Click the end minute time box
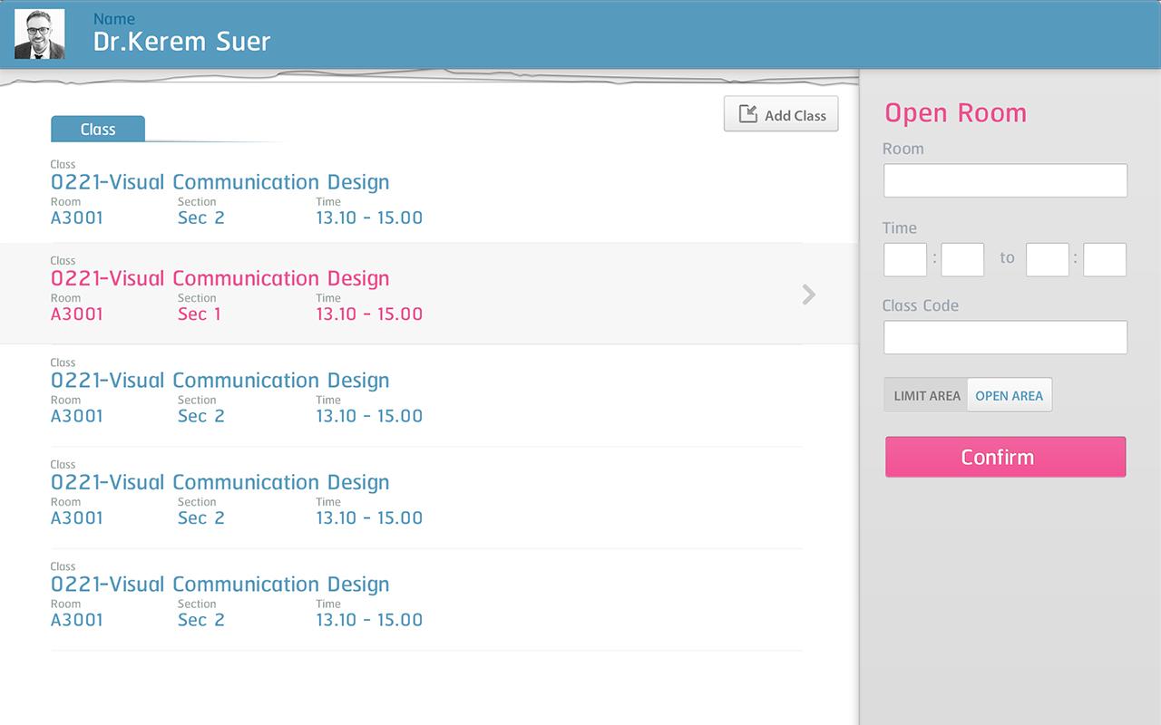This screenshot has width=1161, height=725. (1105, 259)
